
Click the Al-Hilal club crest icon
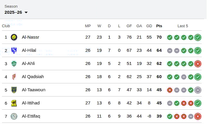point(14,50)
